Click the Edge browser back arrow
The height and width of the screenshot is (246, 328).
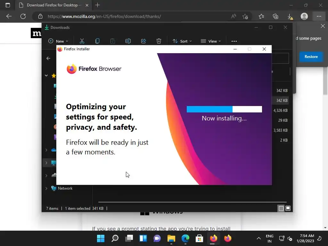9,16
